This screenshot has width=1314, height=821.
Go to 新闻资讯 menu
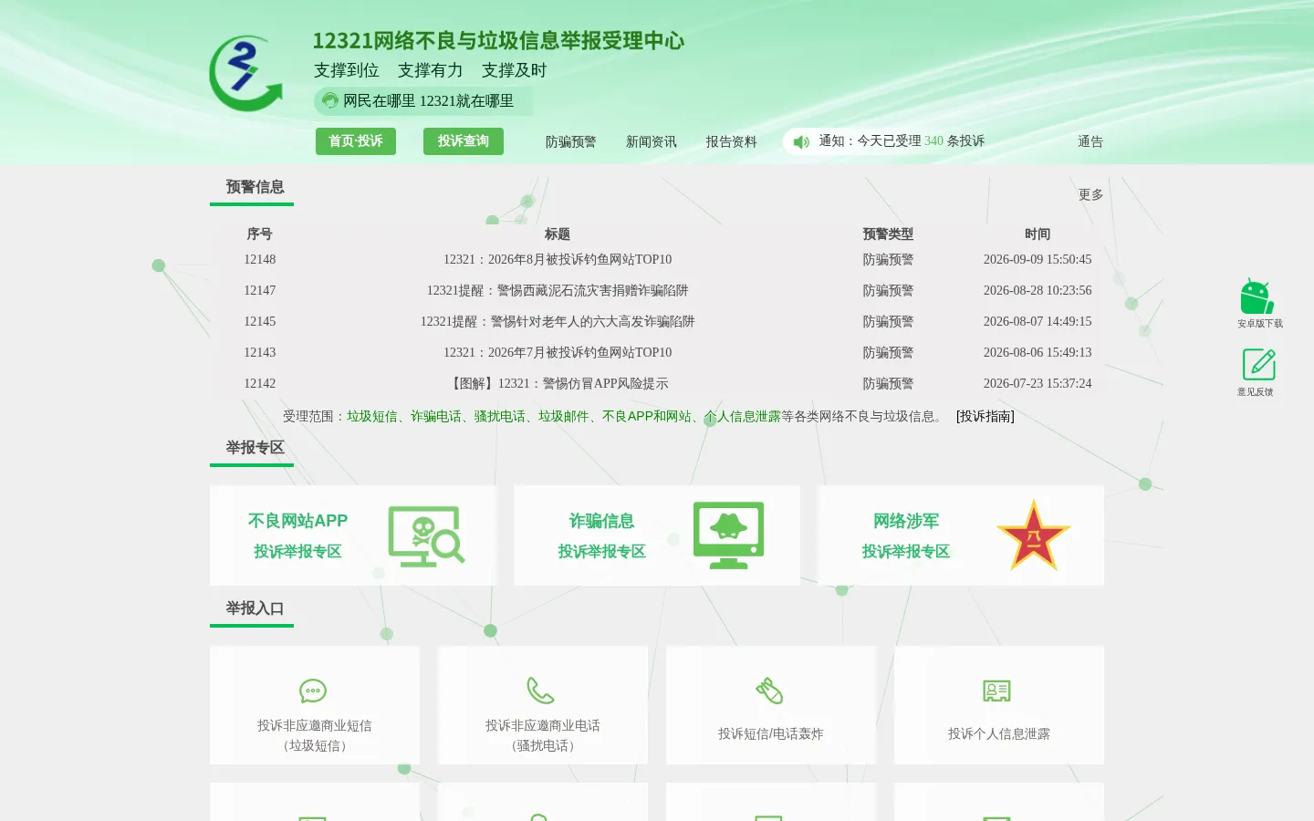tap(652, 142)
